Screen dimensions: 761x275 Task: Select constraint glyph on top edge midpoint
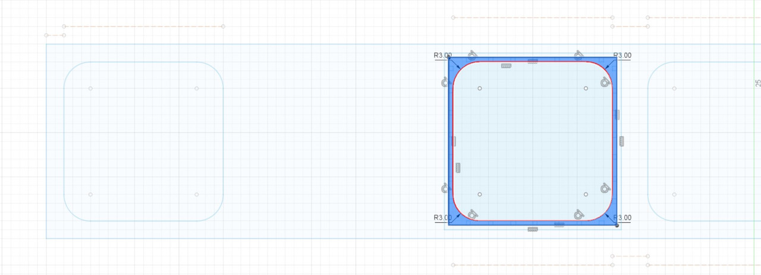[533, 61]
